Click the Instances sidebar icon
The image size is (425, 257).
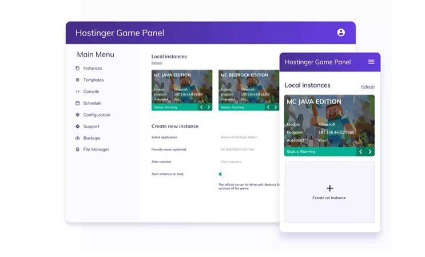tap(78, 68)
